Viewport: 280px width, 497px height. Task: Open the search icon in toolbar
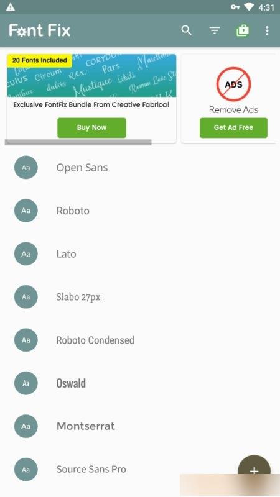[x=186, y=30]
